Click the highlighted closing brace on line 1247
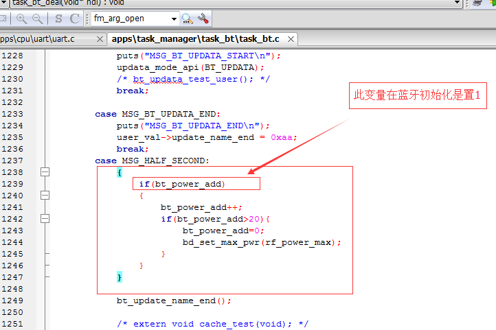Image resolution: width=496 pixels, height=330 pixels. point(120,277)
